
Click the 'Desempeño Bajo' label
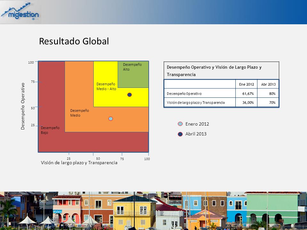pyautogui.click(x=50, y=130)
